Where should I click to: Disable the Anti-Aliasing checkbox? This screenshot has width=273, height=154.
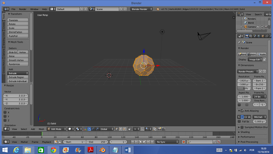[x=242, y=111]
